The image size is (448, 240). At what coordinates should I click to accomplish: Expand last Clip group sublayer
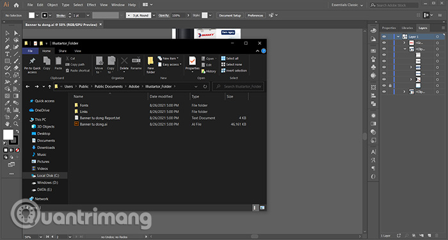point(404,92)
